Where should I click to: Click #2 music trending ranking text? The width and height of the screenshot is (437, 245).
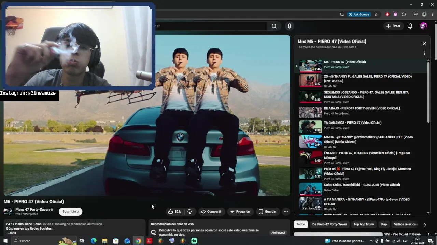[x=72, y=224]
